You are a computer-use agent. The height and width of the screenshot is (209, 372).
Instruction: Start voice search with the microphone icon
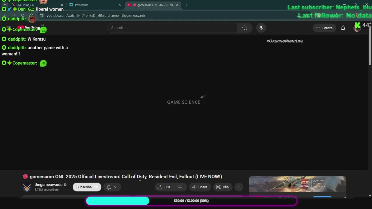261,28
